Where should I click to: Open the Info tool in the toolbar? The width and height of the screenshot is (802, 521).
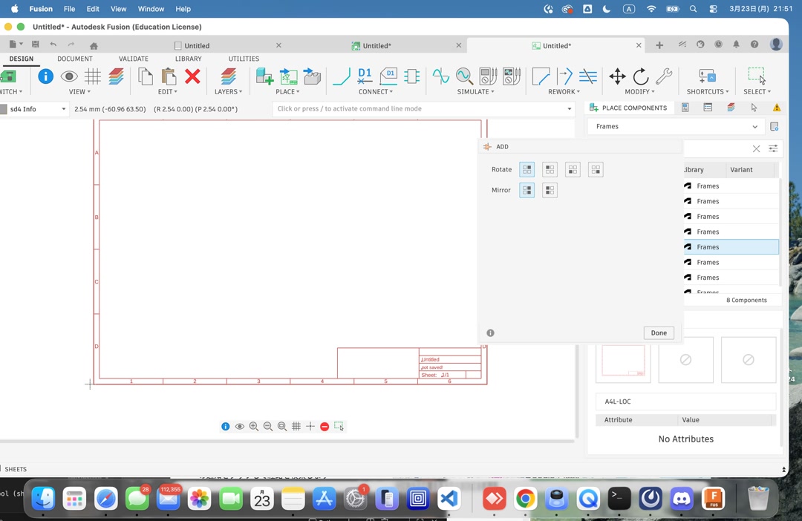(x=45, y=76)
